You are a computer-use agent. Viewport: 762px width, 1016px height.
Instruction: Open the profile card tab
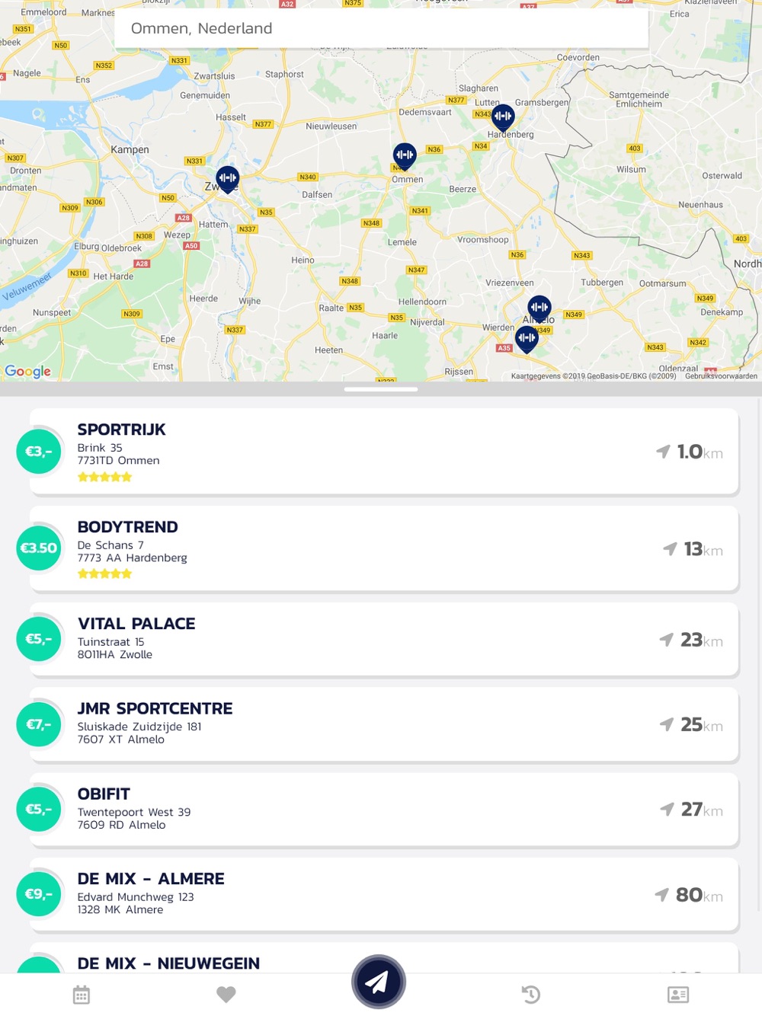(677, 994)
